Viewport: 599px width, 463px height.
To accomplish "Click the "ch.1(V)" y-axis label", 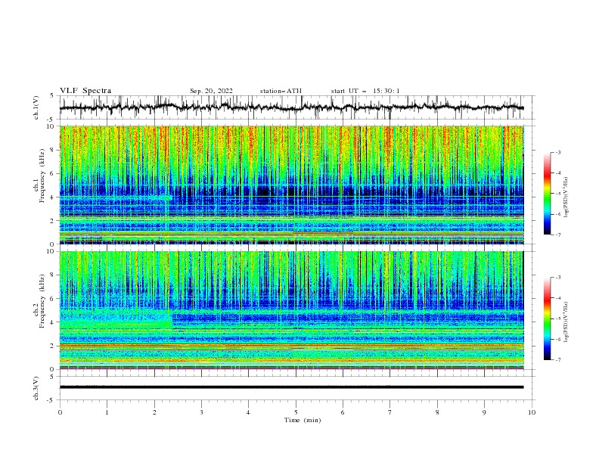I will coord(36,107).
